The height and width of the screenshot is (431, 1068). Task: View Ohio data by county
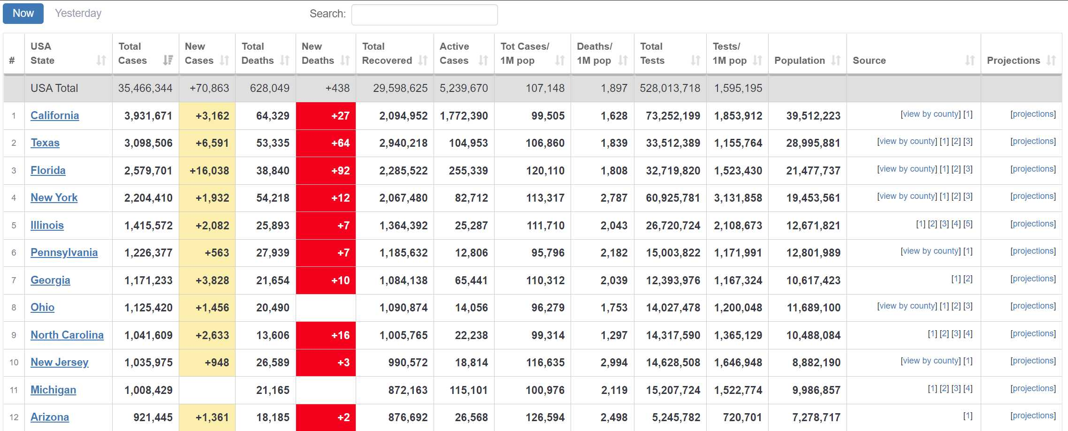pyautogui.click(x=907, y=306)
